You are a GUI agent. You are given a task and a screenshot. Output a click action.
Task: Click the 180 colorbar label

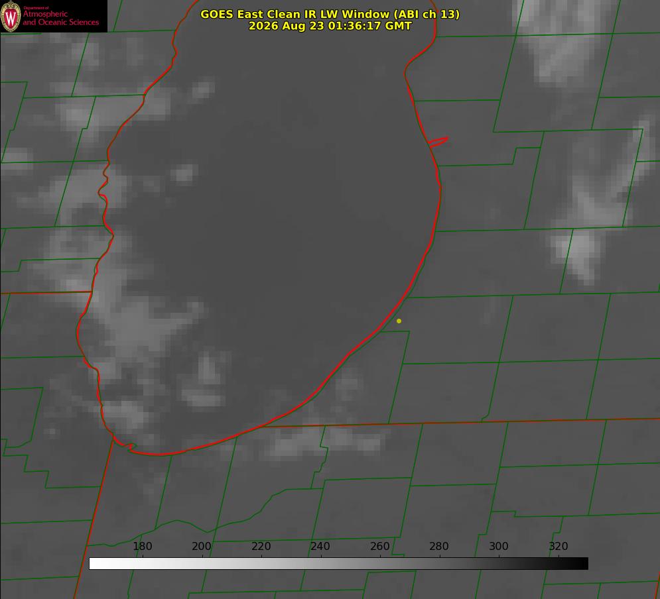[x=142, y=546]
